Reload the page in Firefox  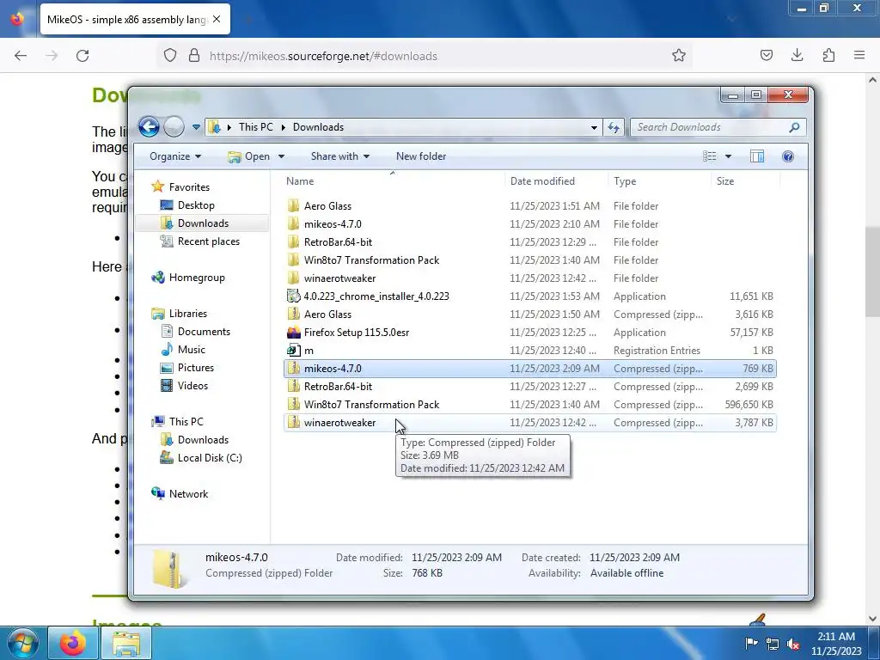tap(82, 56)
